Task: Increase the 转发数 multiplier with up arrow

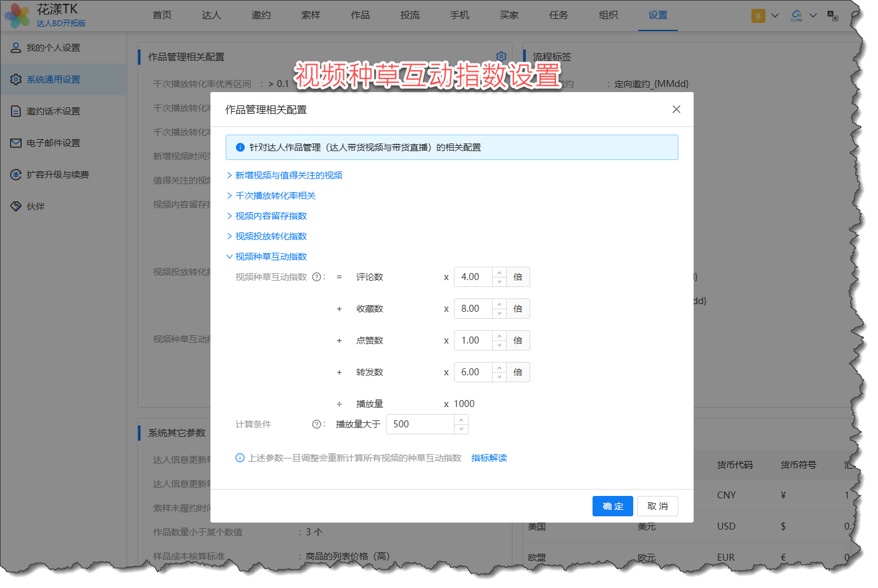Action: 499,368
